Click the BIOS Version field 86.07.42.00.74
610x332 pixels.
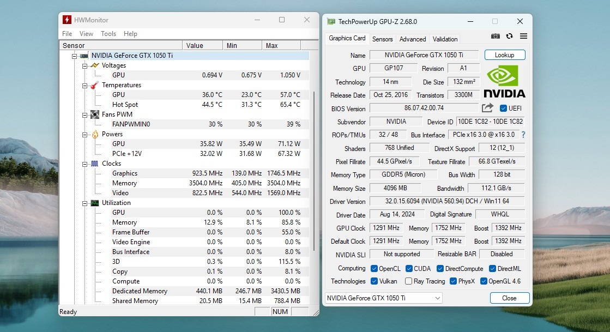pyautogui.click(x=424, y=108)
